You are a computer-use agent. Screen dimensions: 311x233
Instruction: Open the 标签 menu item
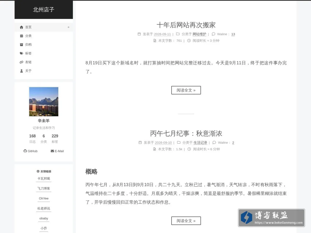click(x=44, y=53)
